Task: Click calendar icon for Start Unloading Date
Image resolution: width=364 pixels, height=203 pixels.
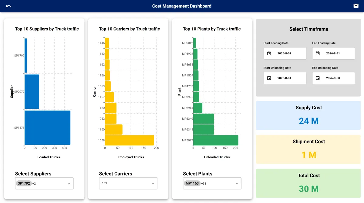Action: (x=269, y=78)
